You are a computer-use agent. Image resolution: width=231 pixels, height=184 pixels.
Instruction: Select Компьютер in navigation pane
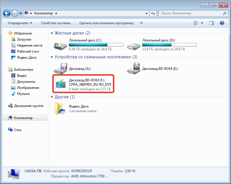[25, 118]
